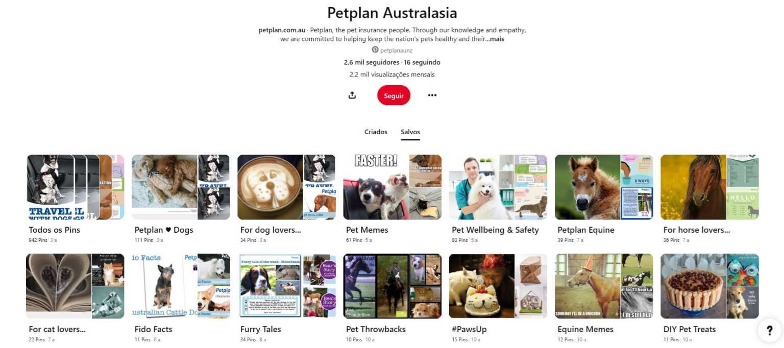The height and width of the screenshot is (348, 784).
Task: Click the red Seguir button
Action: [393, 95]
